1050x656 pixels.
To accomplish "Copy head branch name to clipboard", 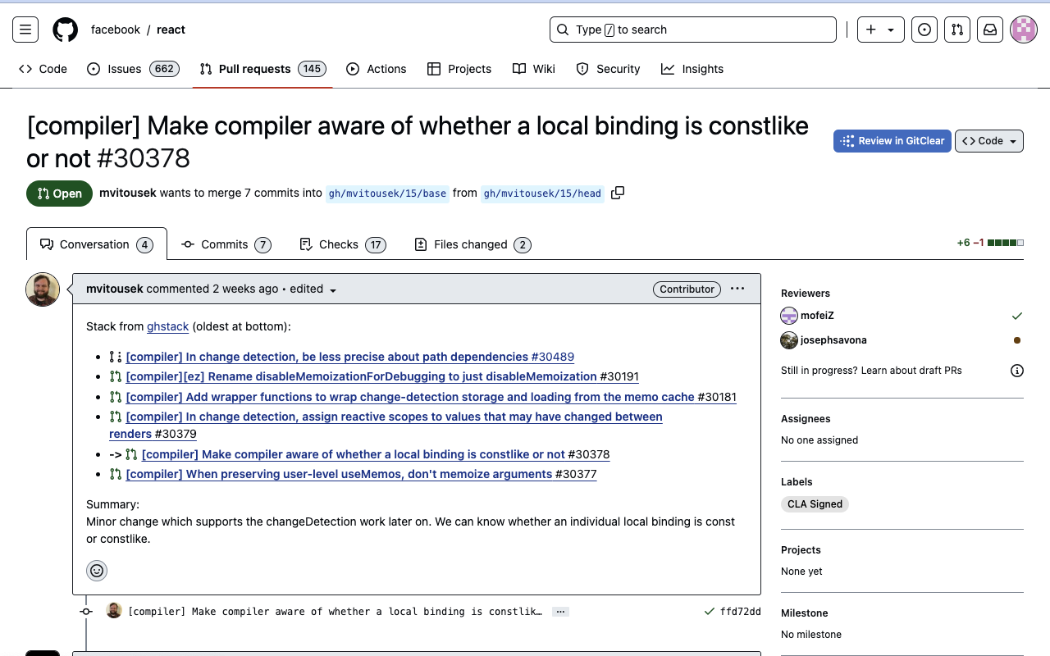I will 618,193.
